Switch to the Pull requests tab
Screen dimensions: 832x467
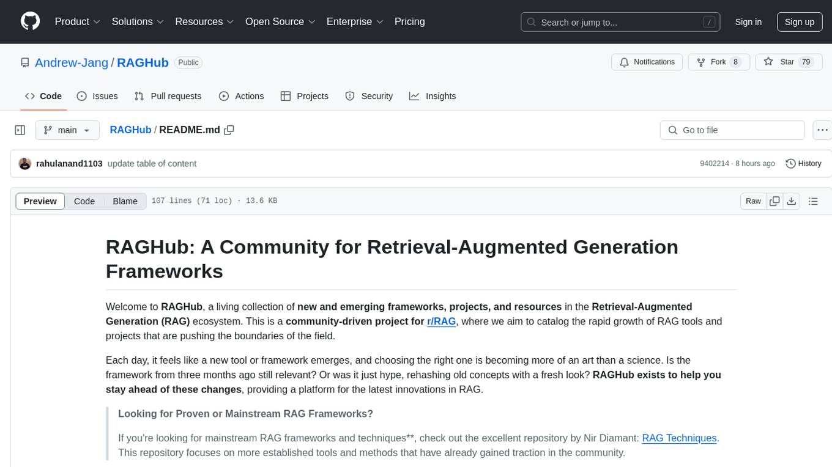click(168, 96)
